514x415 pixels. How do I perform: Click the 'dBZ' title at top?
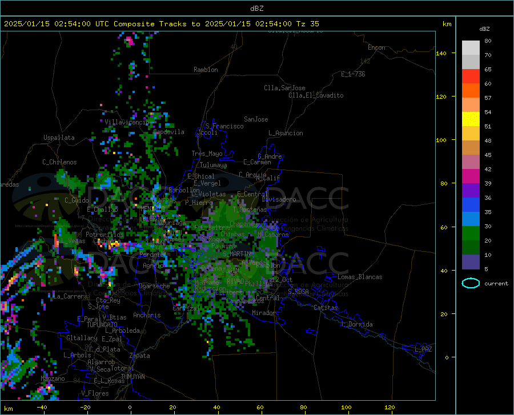(256, 9)
